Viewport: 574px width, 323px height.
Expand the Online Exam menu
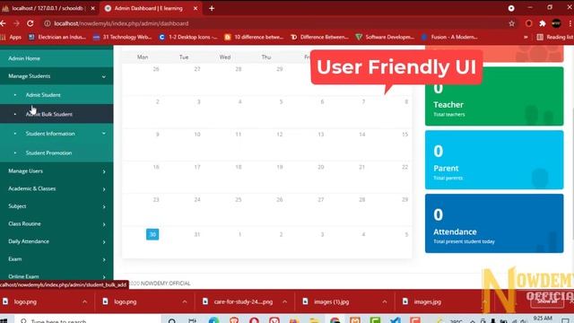coord(57,276)
